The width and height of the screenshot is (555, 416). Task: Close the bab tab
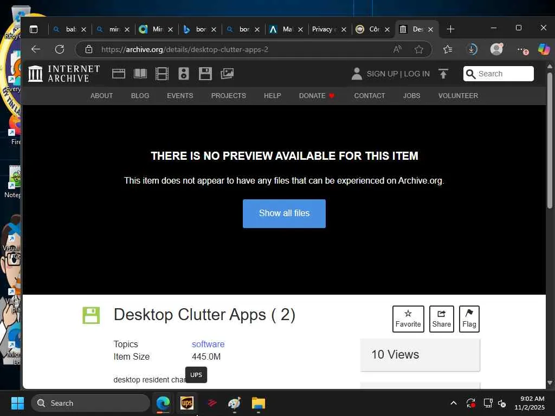(83, 29)
